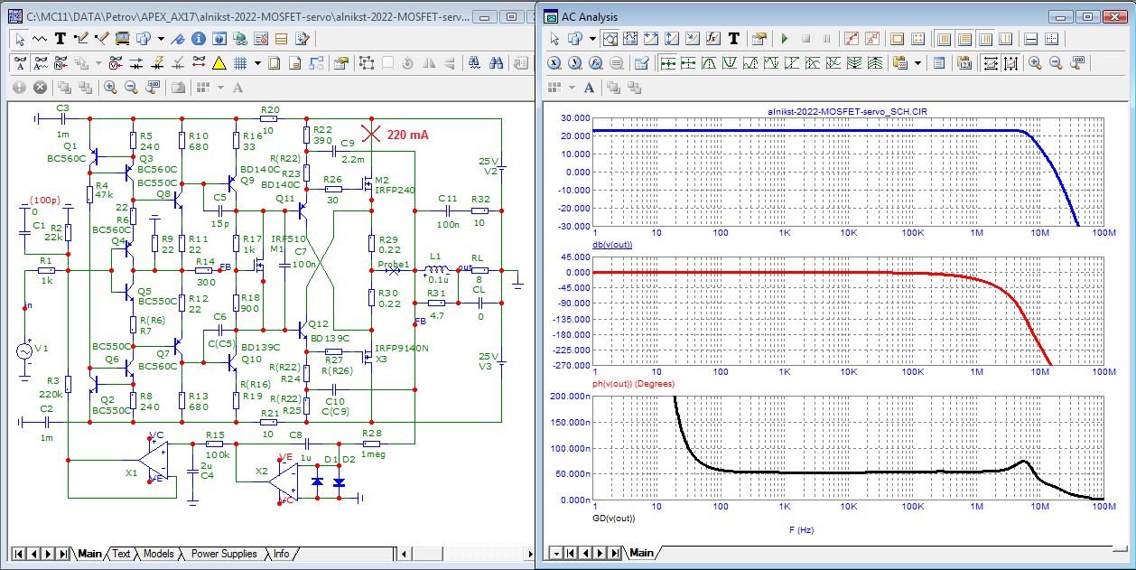
Task: Click the Pause analysis button
Action: coord(826,39)
